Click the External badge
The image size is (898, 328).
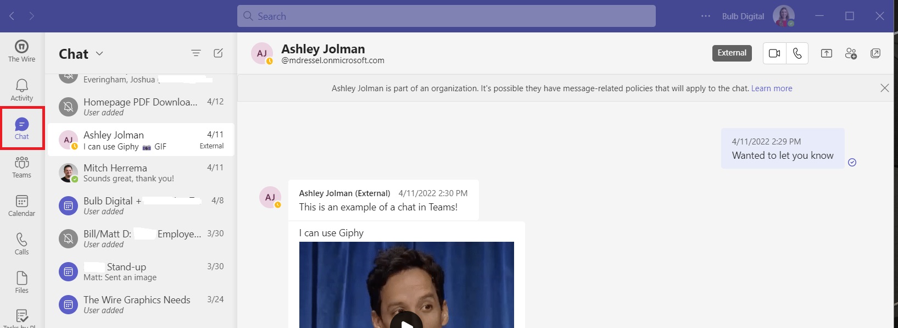(x=732, y=53)
